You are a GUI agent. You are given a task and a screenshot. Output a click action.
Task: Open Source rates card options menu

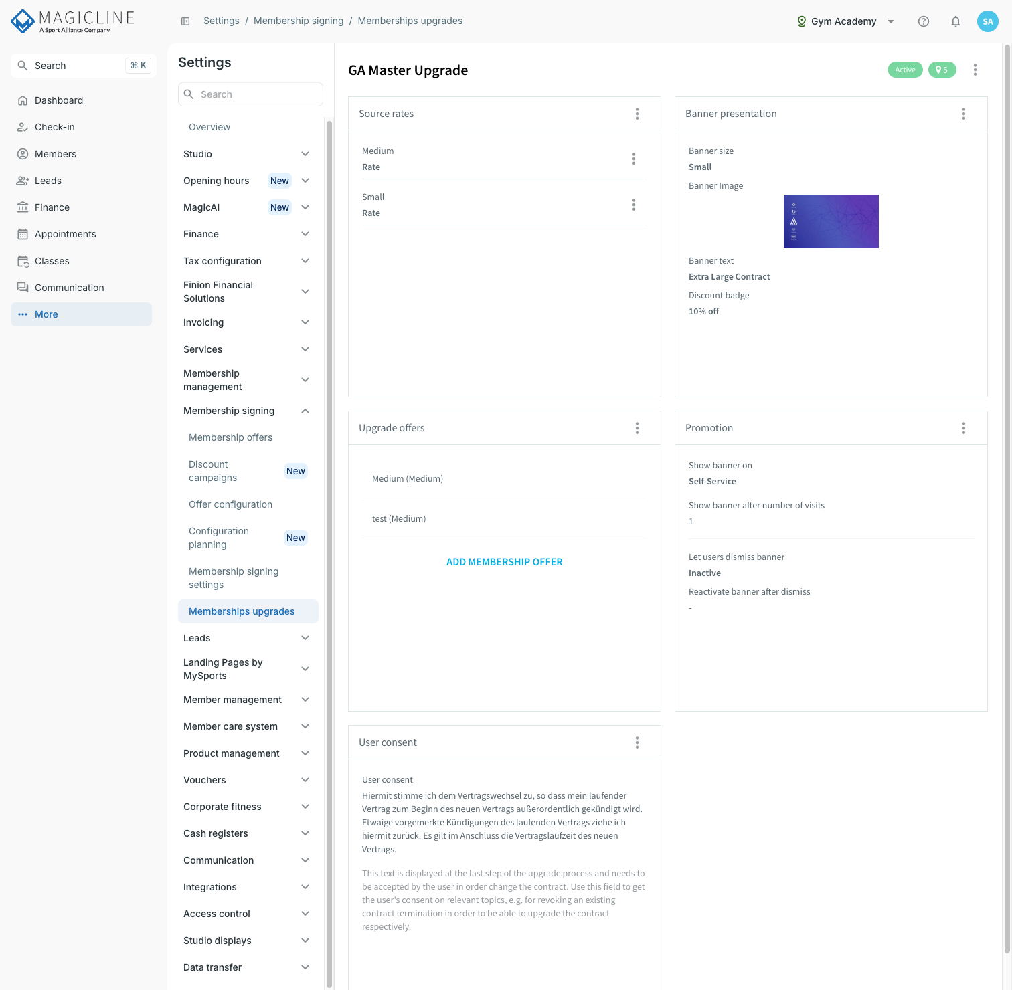point(637,114)
